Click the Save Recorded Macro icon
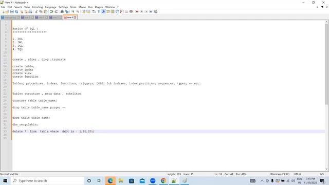The width and height of the screenshot is (329, 185). [x=155, y=11]
